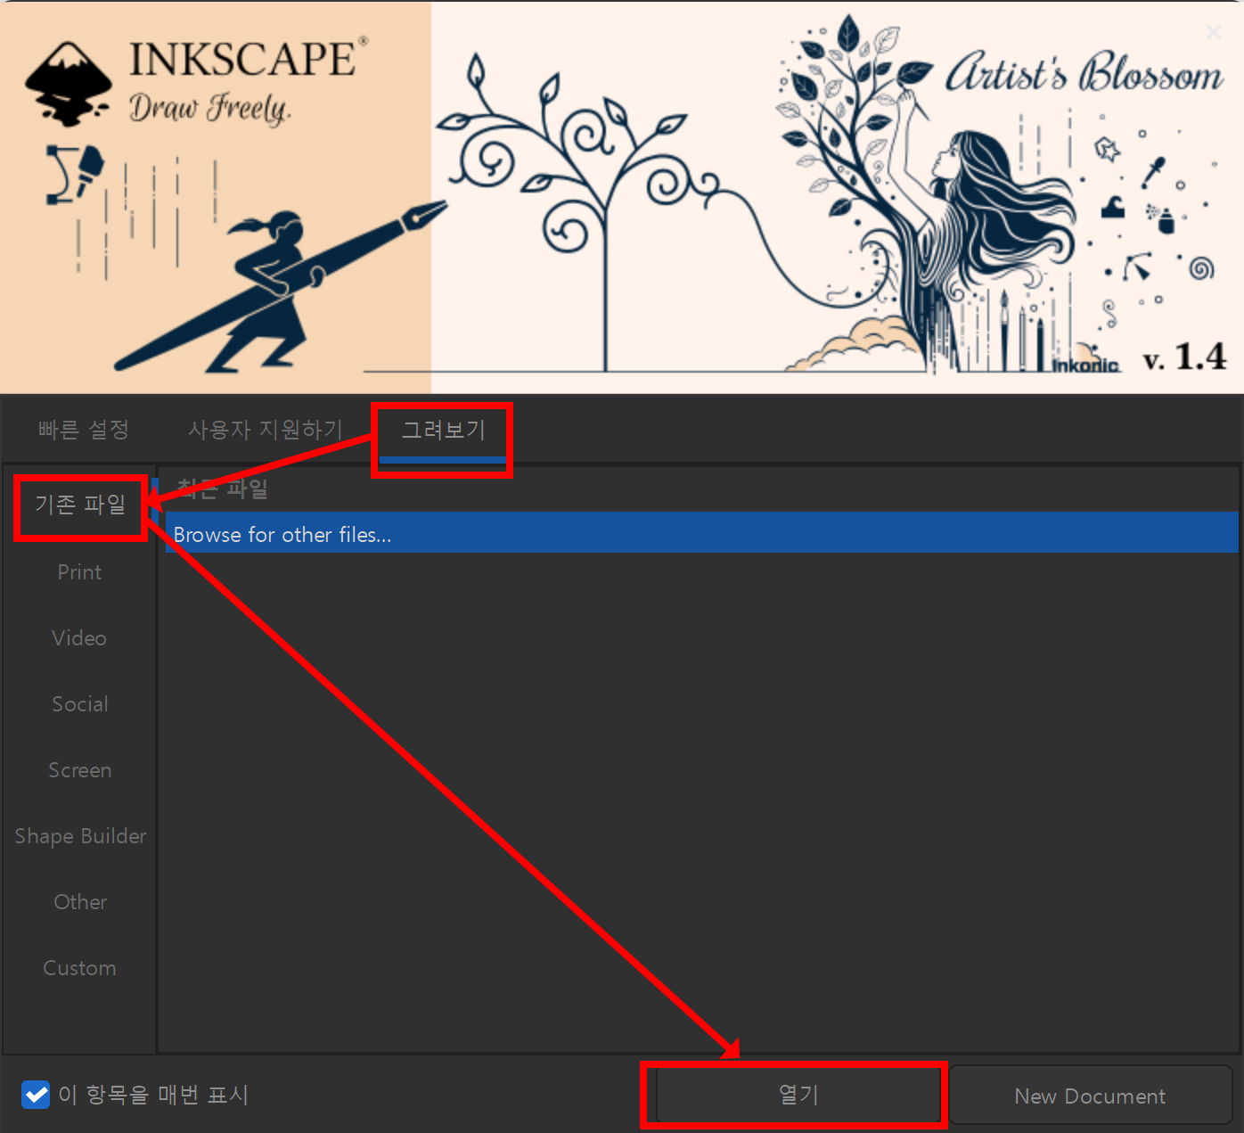Open the 빠른 설정 tab
The width and height of the screenshot is (1244, 1133).
[x=84, y=430]
